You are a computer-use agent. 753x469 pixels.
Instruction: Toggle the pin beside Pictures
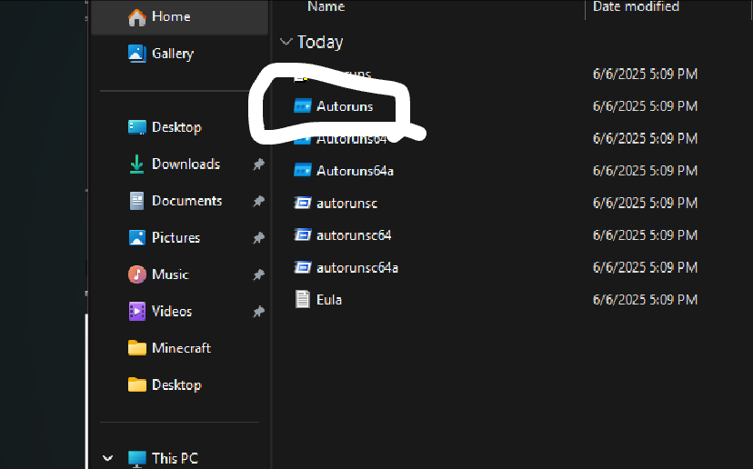(259, 237)
